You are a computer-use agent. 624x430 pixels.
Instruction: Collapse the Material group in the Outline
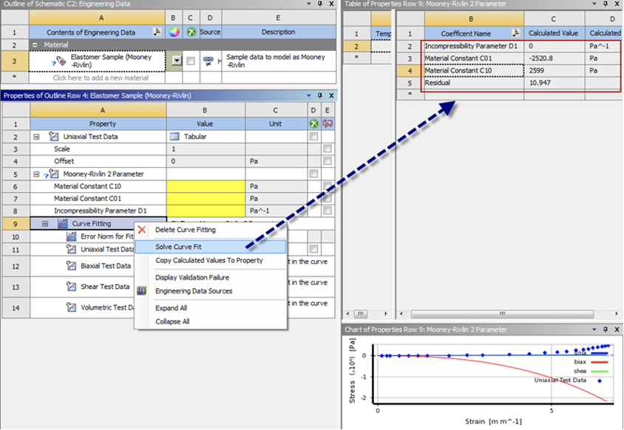pyautogui.click(x=35, y=45)
